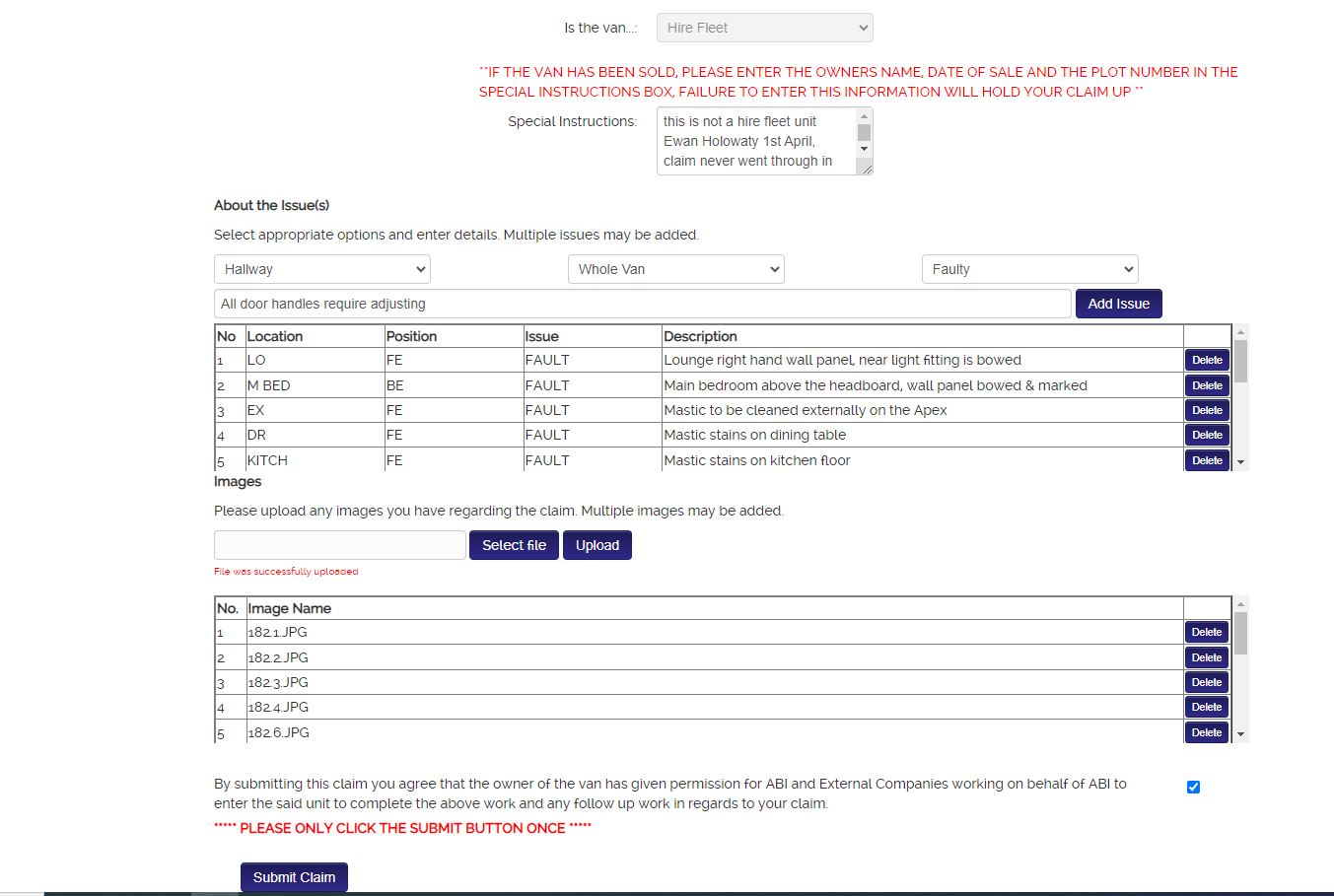Delete image 182.6.JPG from the list

tap(1207, 732)
